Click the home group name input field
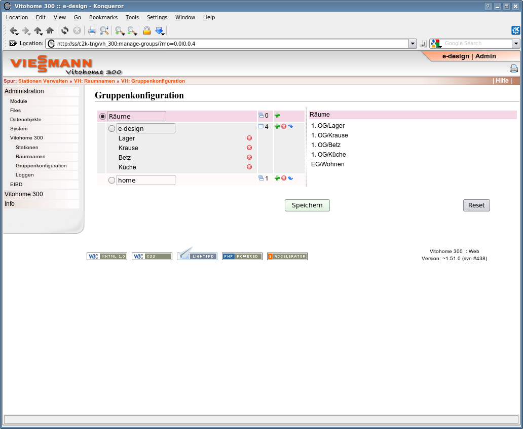Viewport: 523px width, 429px height. [x=146, y=181]
